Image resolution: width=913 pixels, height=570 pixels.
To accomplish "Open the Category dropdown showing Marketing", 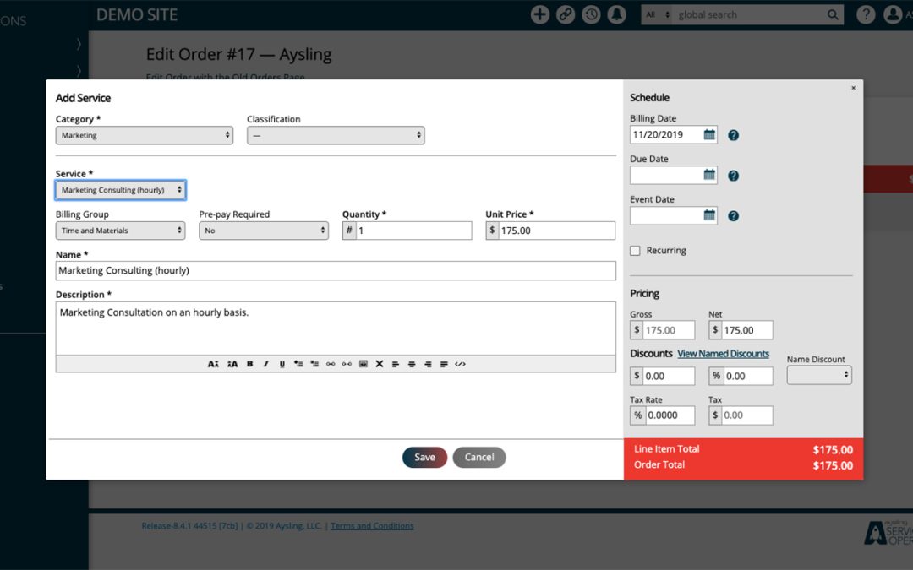I will 145,135.
